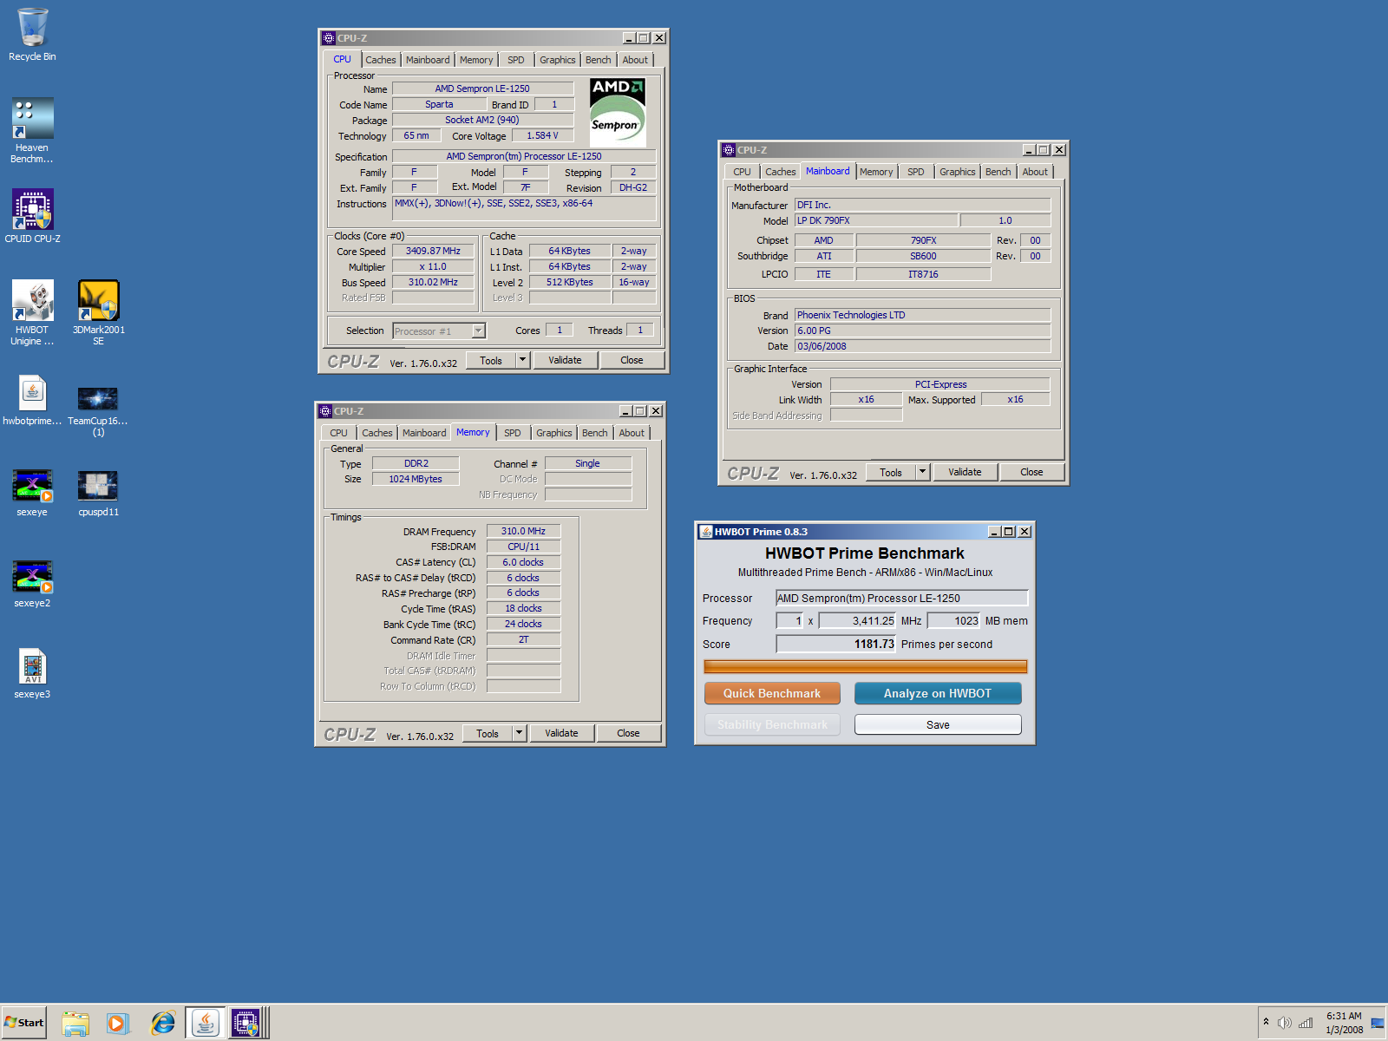The width and height of the screenshot is (1388, 1041).
Task: Click title icon of CPU-Z CPU window
Action: [x=329, y=38]
